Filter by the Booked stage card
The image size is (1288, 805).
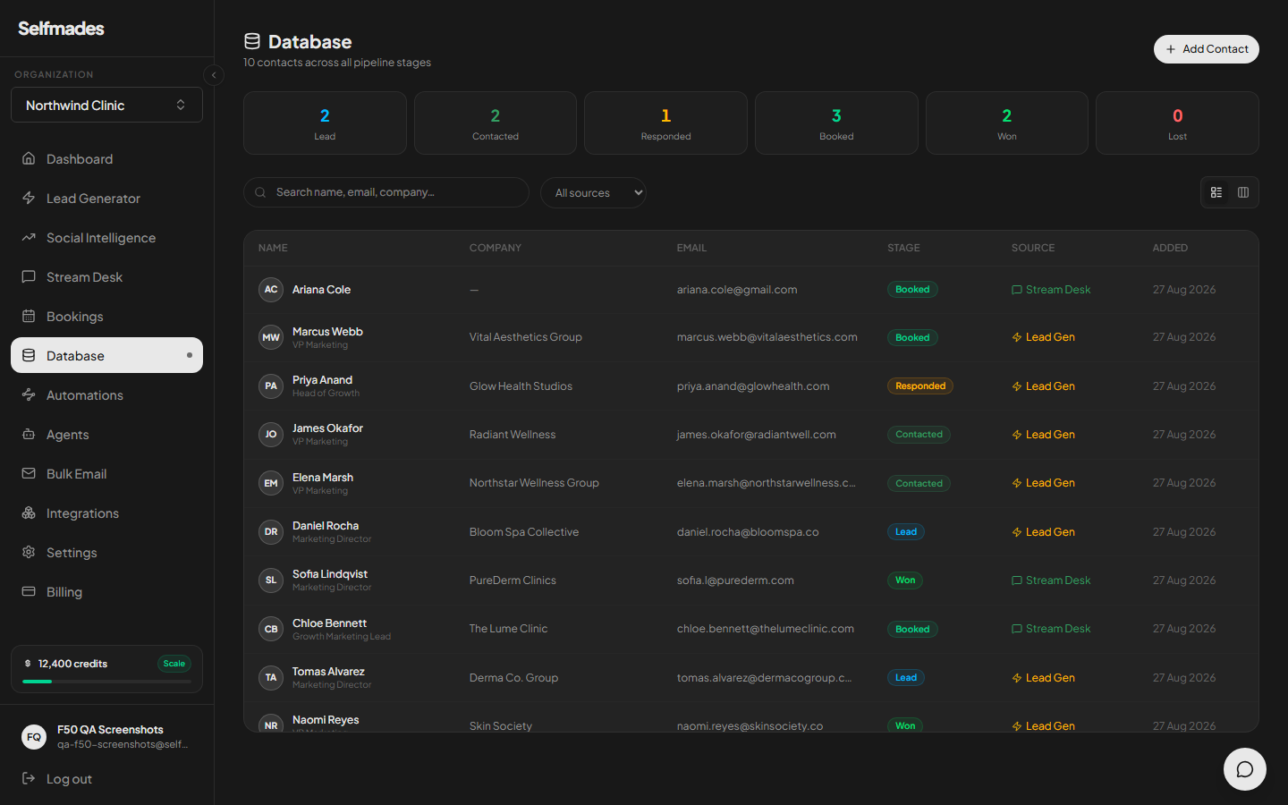836,123
